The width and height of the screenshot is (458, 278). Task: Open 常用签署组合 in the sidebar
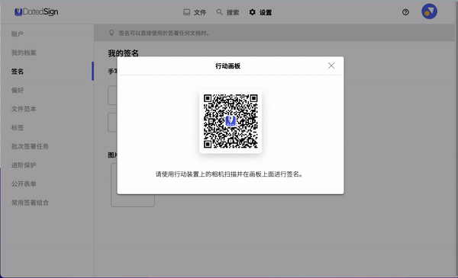click(x=30, y=203)
